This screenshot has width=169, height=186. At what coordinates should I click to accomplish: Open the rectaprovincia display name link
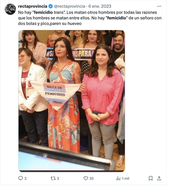click(33, 6)
